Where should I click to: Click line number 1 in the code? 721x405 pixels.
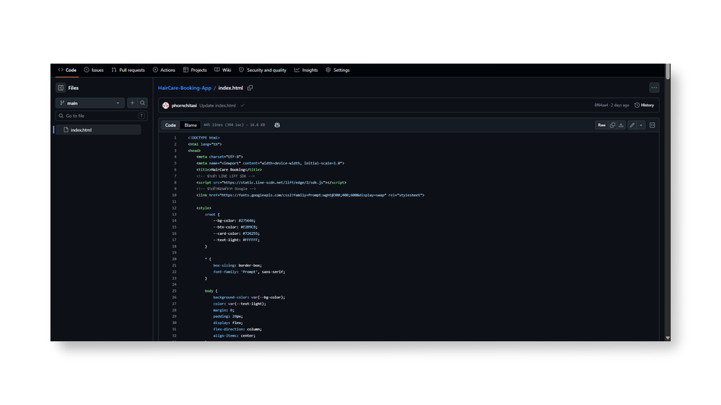pyautogui.click(x=175, y=138)
